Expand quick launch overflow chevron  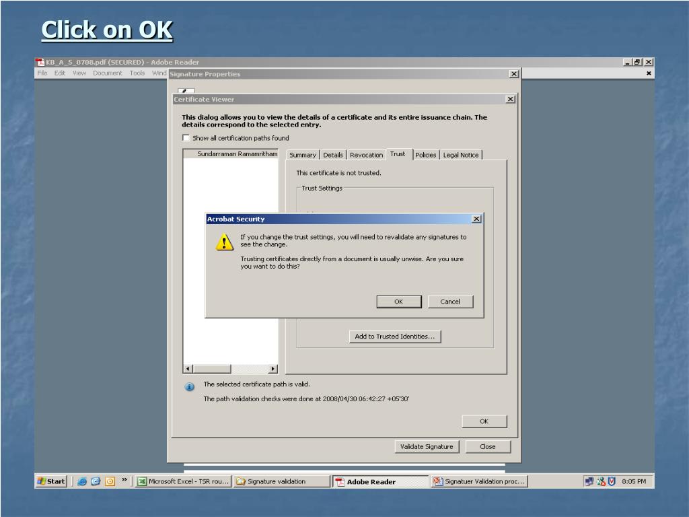click(x=124, y=479)
